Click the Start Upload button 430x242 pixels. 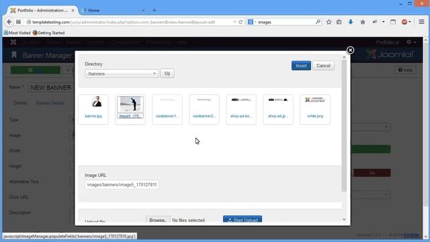click(x=243, y=220)
